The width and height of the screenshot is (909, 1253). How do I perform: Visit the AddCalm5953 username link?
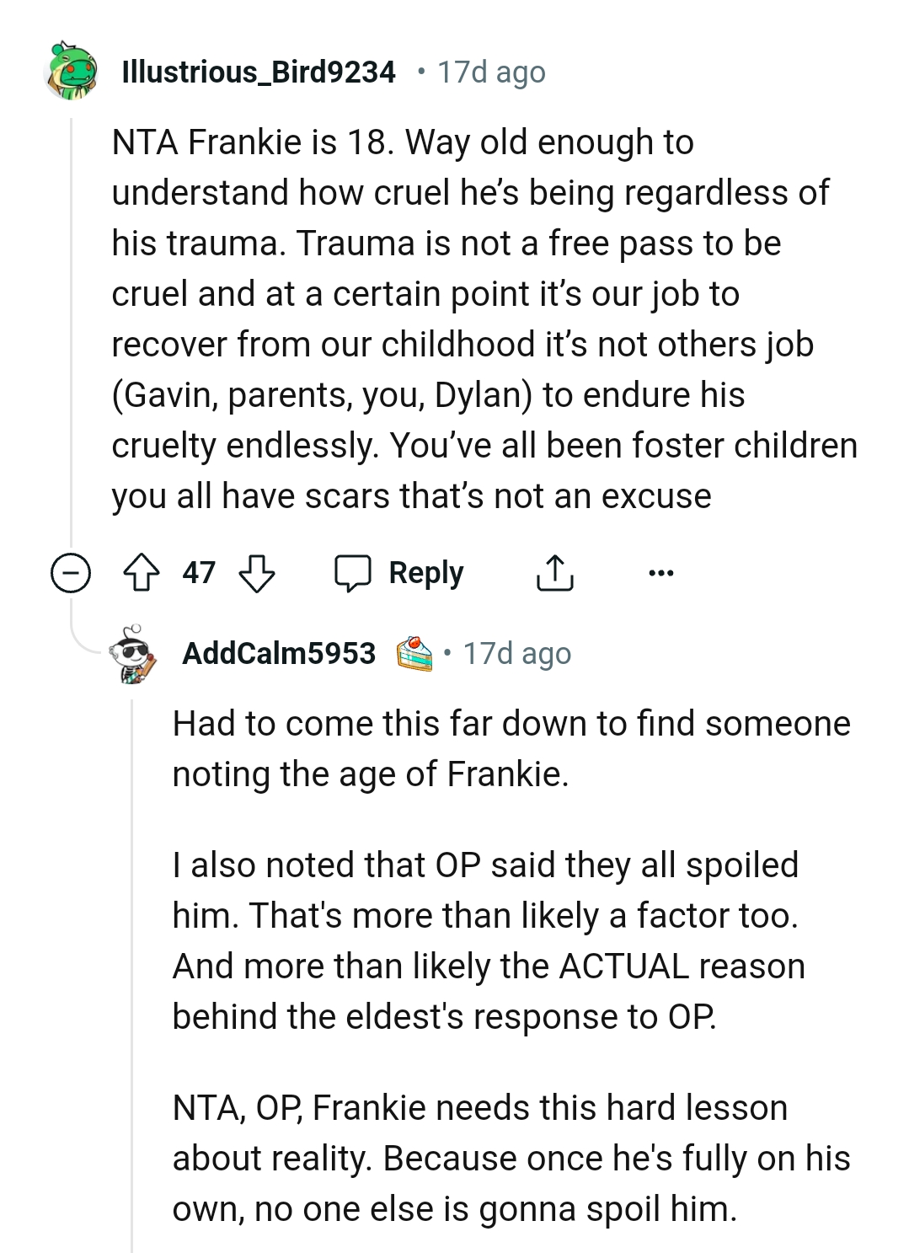(x=279, y=654)
